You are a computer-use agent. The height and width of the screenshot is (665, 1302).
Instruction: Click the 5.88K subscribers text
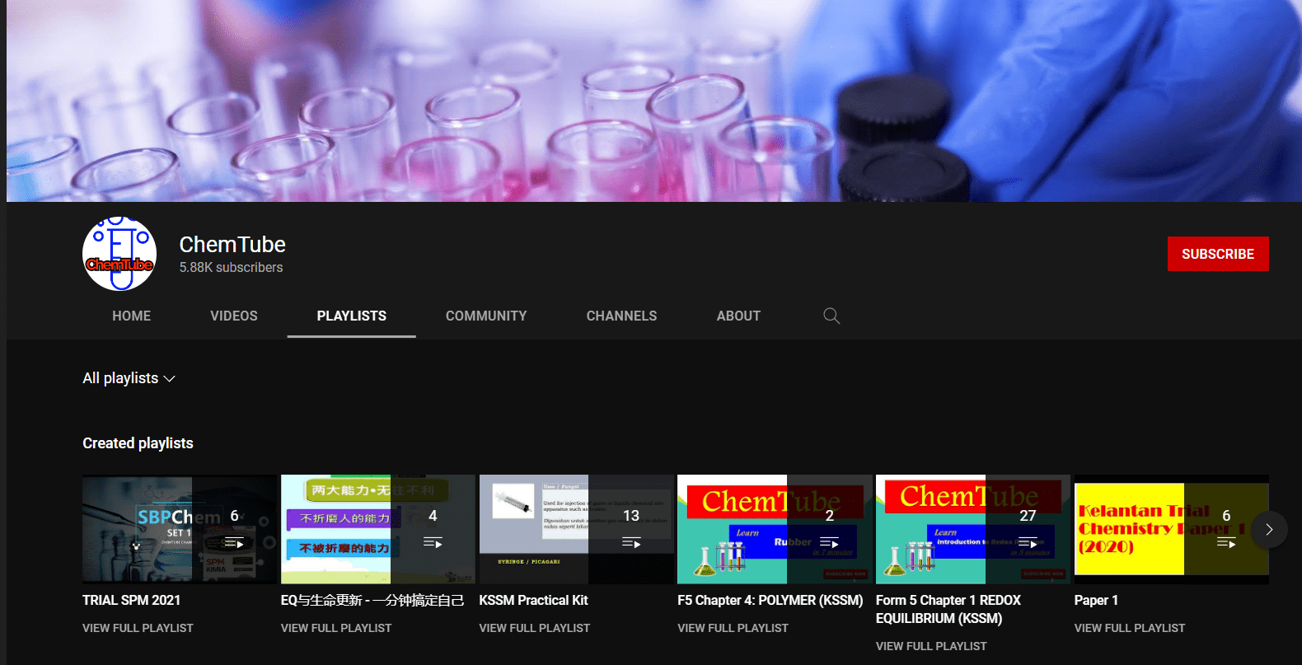[x=231, y=267]
